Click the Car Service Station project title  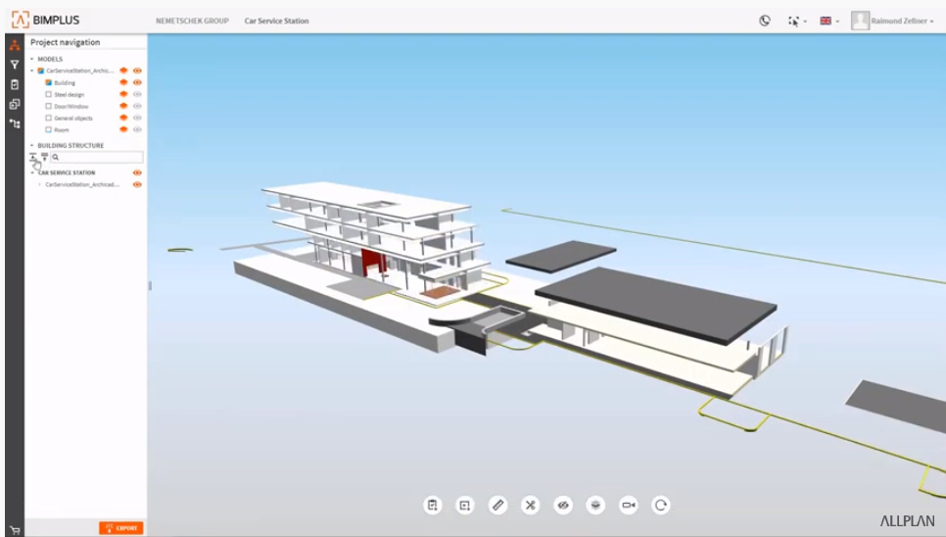[276, 21]
